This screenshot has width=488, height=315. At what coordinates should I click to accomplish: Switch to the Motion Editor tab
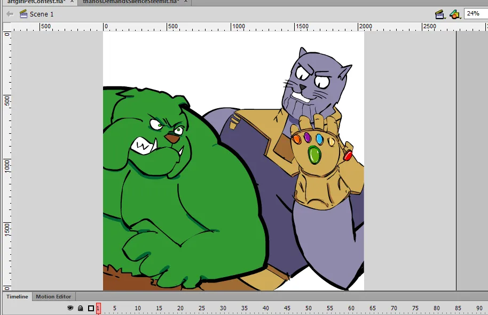coord(53,297)
